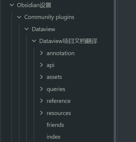Select the api folder label
The image size is (136, 142).
50,65
